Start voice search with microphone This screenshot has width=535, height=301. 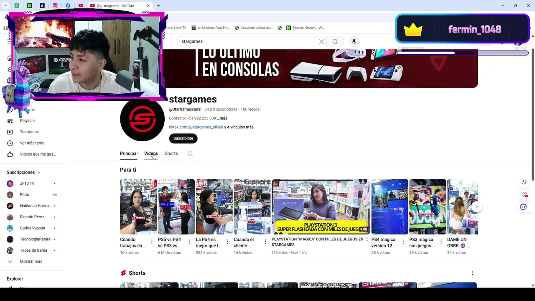354,41
